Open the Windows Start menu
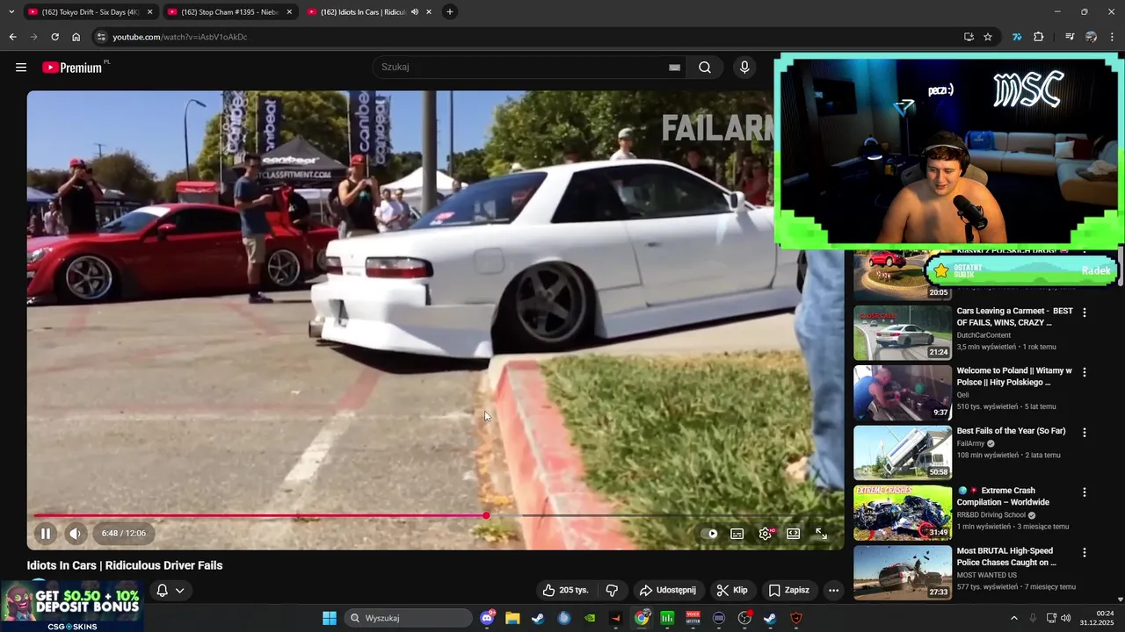1125x632 pixels. click(x=329, y=618)
